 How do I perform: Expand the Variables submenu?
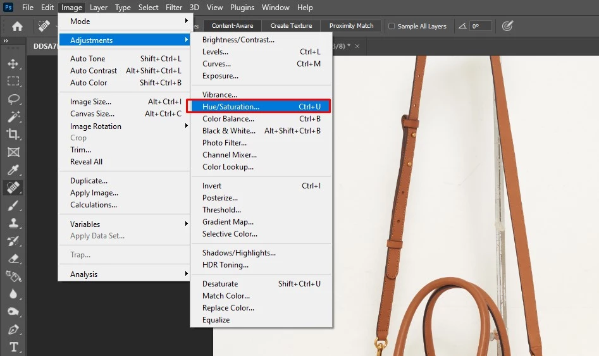coord(125,224)
